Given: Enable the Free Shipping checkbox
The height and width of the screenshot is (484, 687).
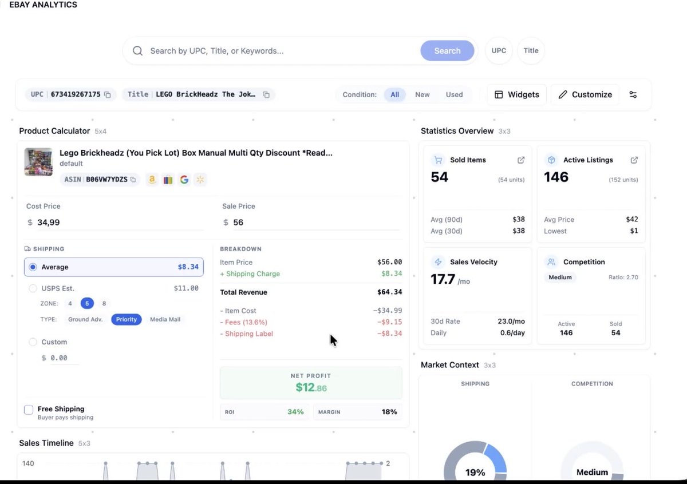Looking at the screenshot, I should (29, 410).
